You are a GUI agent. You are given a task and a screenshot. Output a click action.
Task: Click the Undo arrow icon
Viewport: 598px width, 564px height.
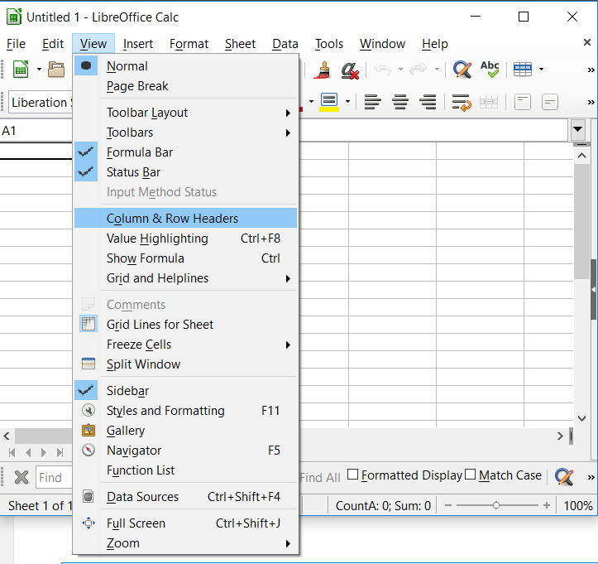coord(382,69)
